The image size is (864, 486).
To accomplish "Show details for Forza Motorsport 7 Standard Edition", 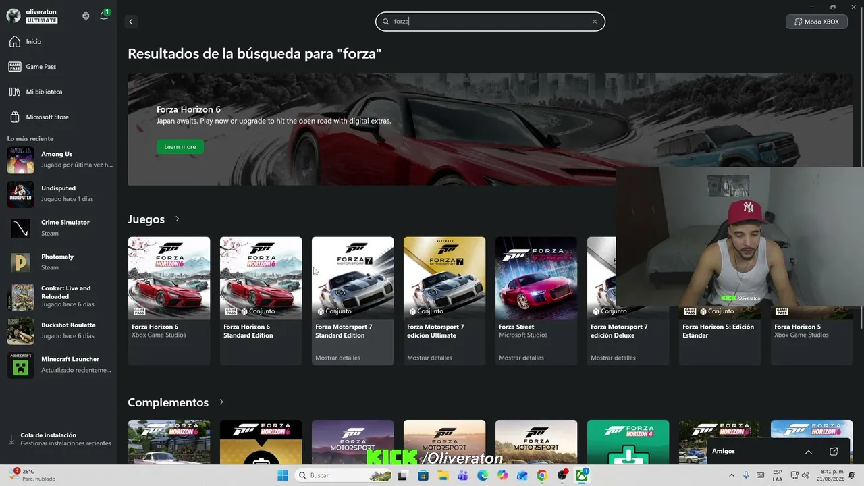I will coord(337,358).
